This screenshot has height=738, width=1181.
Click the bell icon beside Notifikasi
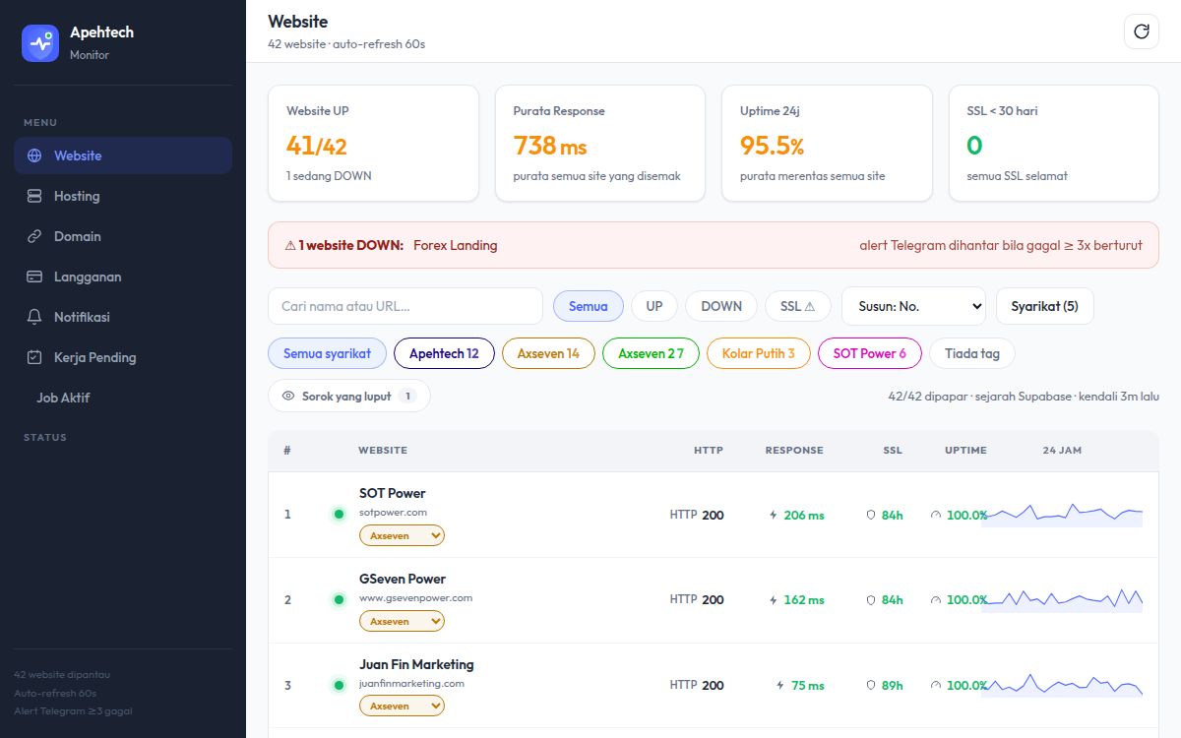click(34, 317)
